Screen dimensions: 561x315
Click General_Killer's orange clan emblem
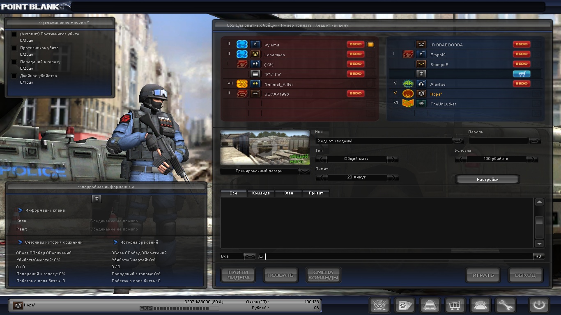click(x=242, y=84)
